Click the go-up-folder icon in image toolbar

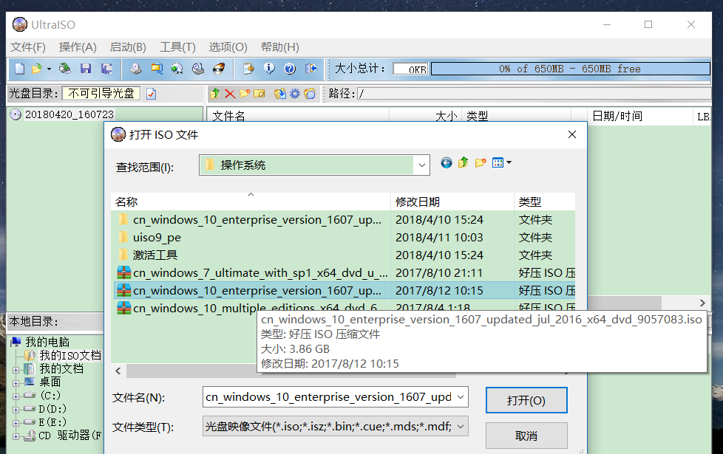click(215, 94)
